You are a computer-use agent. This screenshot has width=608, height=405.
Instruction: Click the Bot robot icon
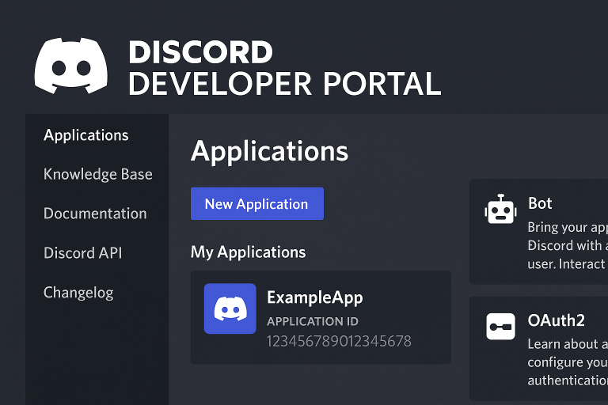point(500,210)
